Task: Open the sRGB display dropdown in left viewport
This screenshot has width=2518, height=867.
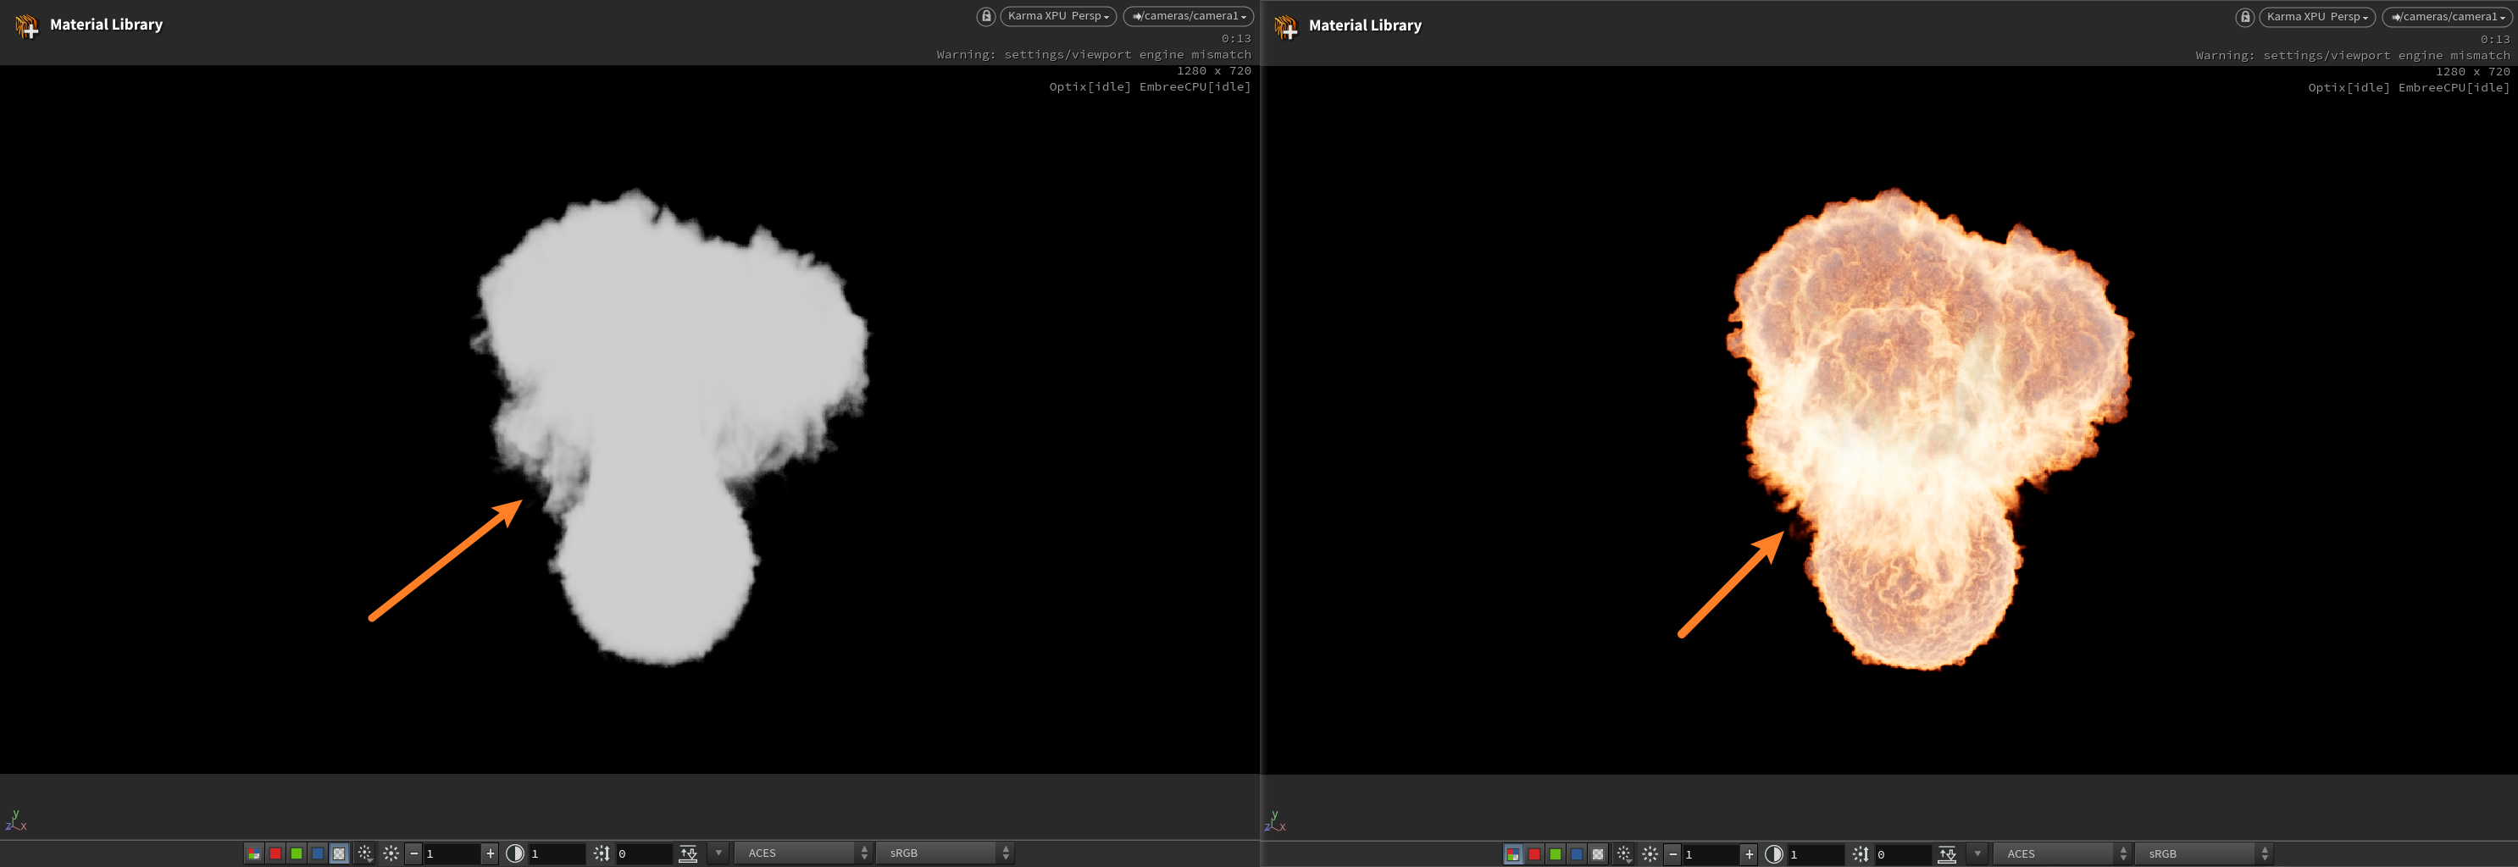Action: coord(944,853)
